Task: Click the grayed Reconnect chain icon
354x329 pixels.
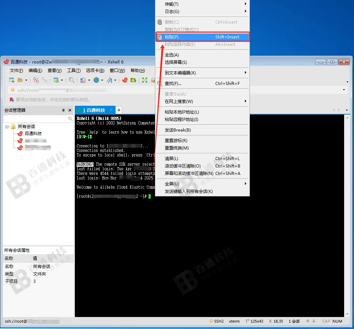Action: tap(44, 80)
